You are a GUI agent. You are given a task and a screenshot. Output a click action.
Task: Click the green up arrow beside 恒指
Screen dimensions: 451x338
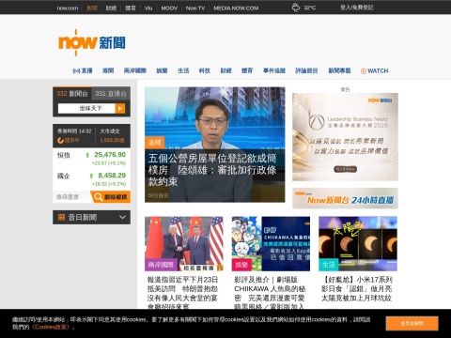87,155
